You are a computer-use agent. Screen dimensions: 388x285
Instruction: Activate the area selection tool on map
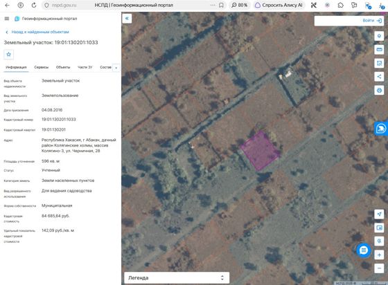(x=379, y=63)
